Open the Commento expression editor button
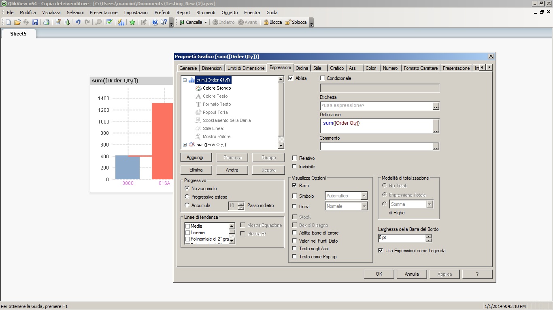This screenshot has width=553, height=310. pyautogui.click(x=436, y=146)
